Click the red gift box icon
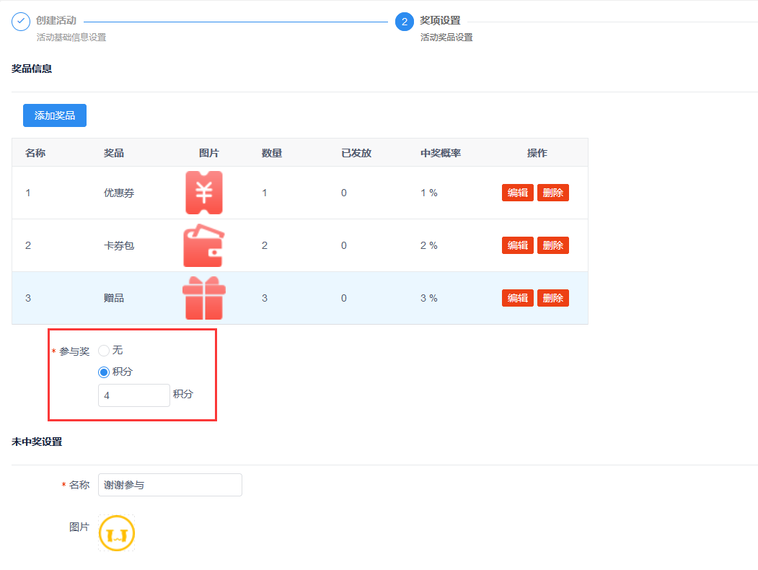 204,298
